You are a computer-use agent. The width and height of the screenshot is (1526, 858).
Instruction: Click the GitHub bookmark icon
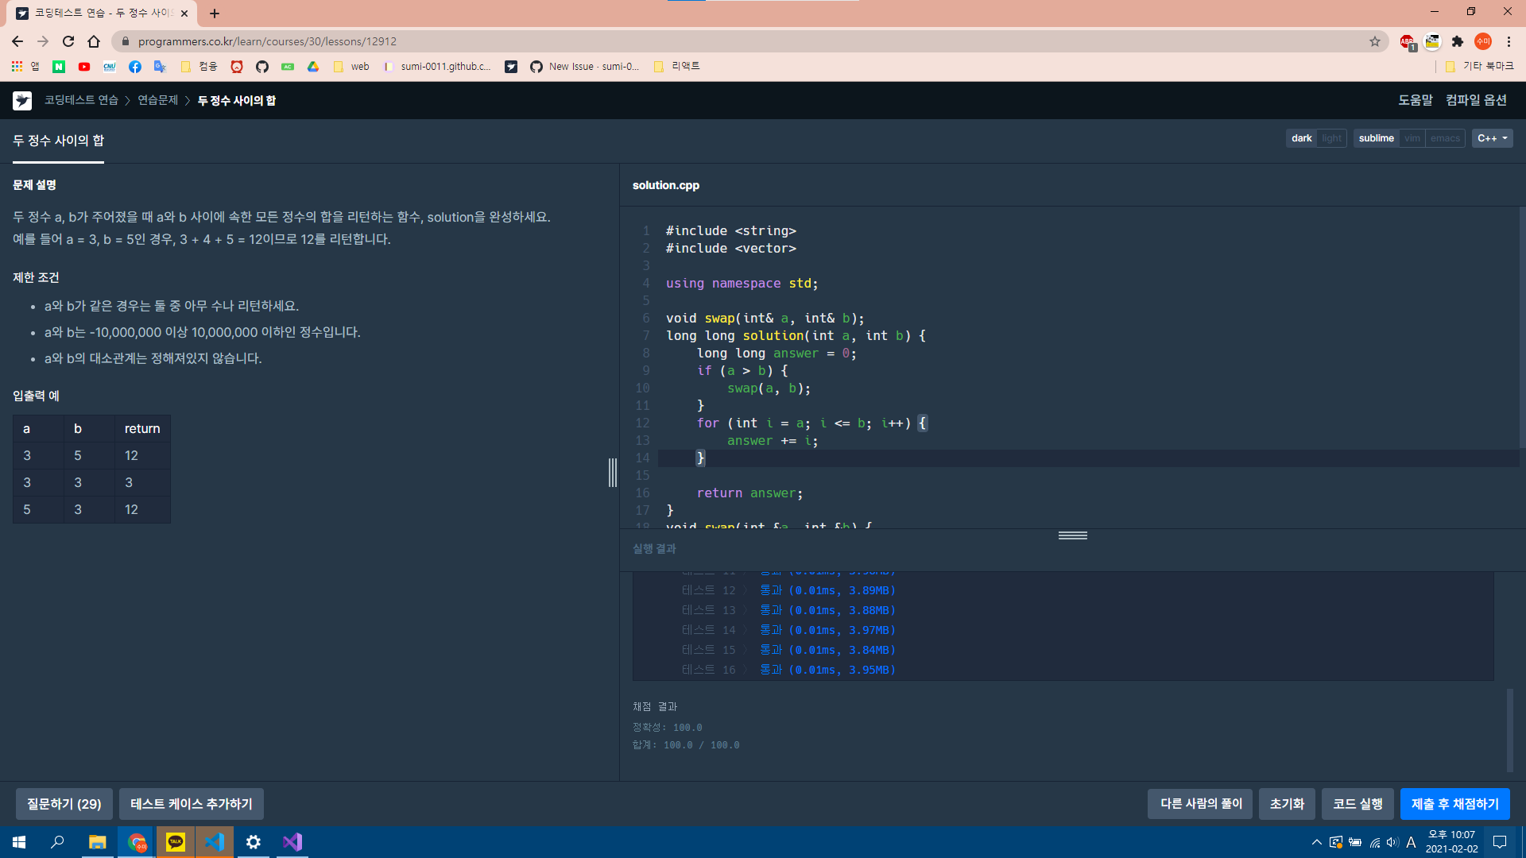262,67
